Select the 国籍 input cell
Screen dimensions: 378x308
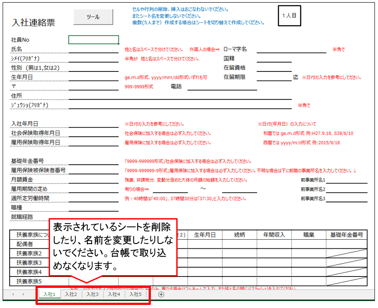pos(274,58)
